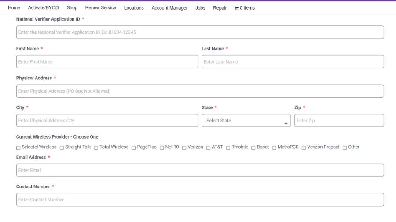Go to the Home menu item
The width and height of the screenshot is (396, 222).
click(14, 8)
